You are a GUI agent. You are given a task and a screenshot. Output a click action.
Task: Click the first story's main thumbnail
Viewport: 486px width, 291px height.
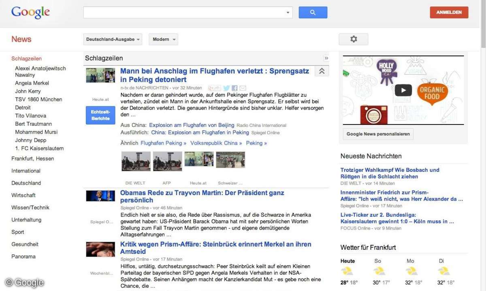click(100, 76)
